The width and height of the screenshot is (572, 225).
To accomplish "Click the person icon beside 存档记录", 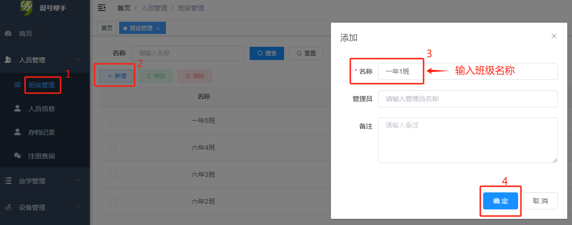I will [x=17, y=132].
